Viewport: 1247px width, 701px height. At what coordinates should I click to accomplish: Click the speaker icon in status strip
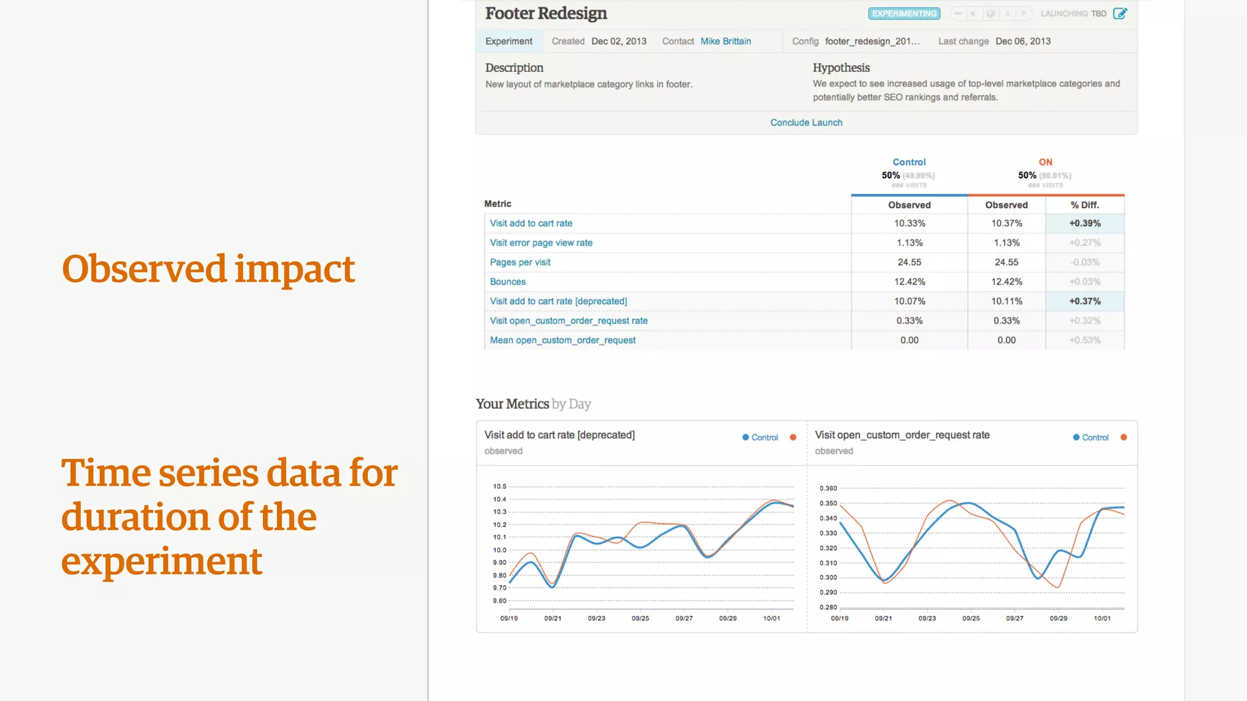coord(973,13)
